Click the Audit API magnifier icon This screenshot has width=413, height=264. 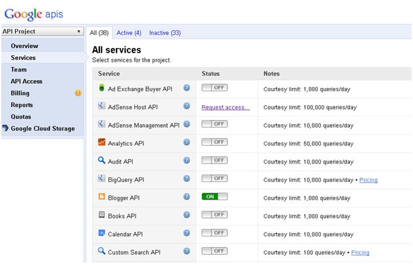[101, 160]
